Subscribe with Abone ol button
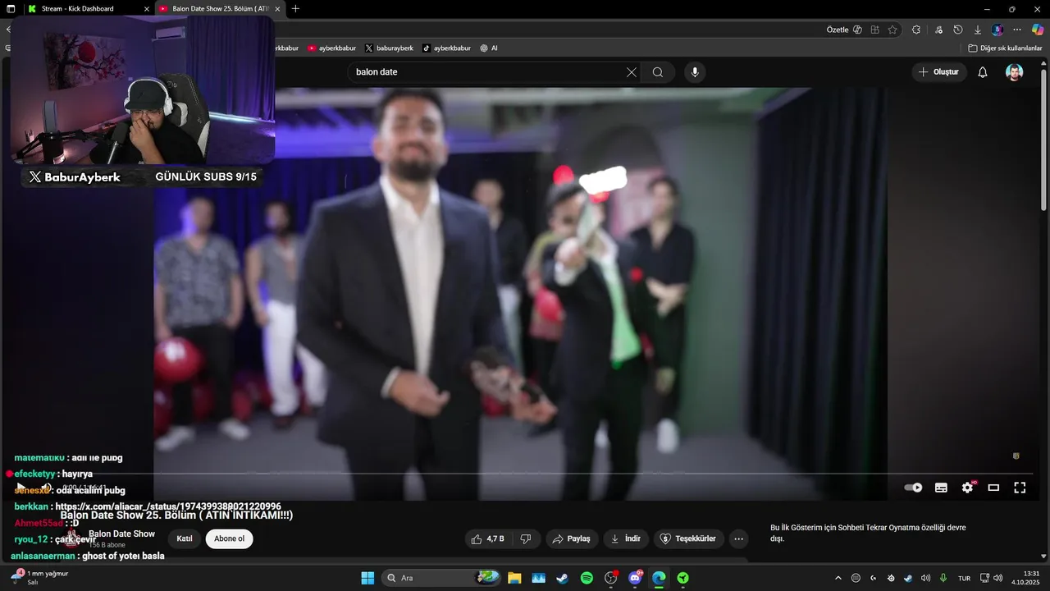 click(230, 538)
